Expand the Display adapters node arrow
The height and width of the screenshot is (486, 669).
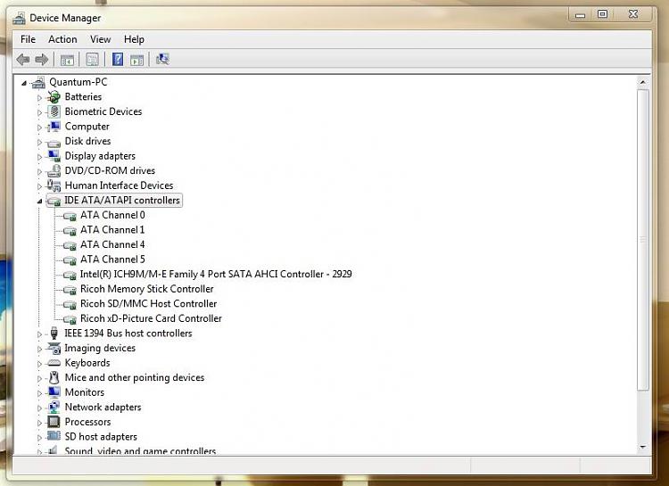[x=39, y=157]
